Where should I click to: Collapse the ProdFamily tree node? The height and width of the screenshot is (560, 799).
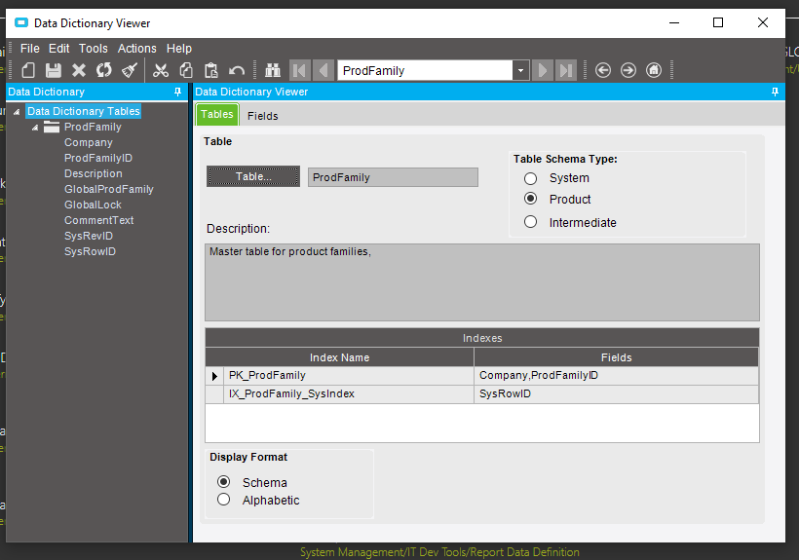coord(35,128)
